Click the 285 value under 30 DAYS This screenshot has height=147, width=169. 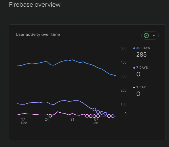tap(141, 55)
